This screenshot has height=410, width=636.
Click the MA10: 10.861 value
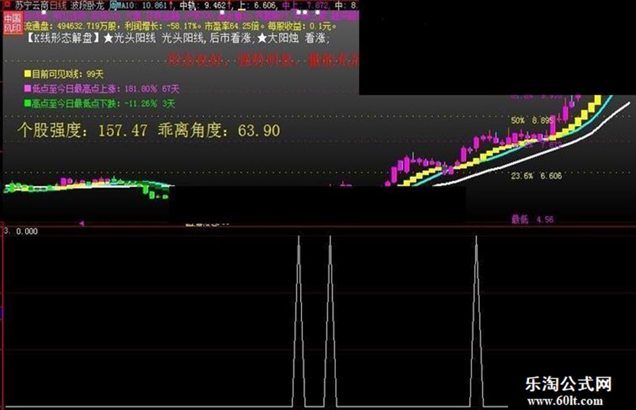[x=141, y=5]
